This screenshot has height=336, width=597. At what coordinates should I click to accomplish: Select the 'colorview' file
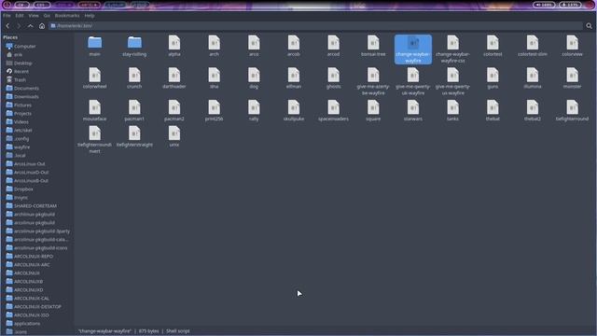(572, 47)
